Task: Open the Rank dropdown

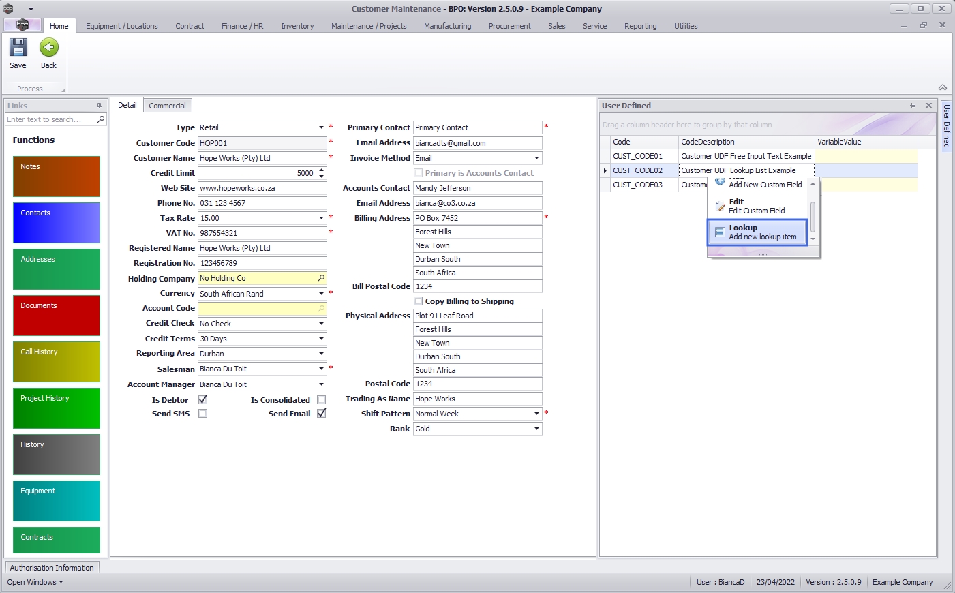Action: (536, 429)
